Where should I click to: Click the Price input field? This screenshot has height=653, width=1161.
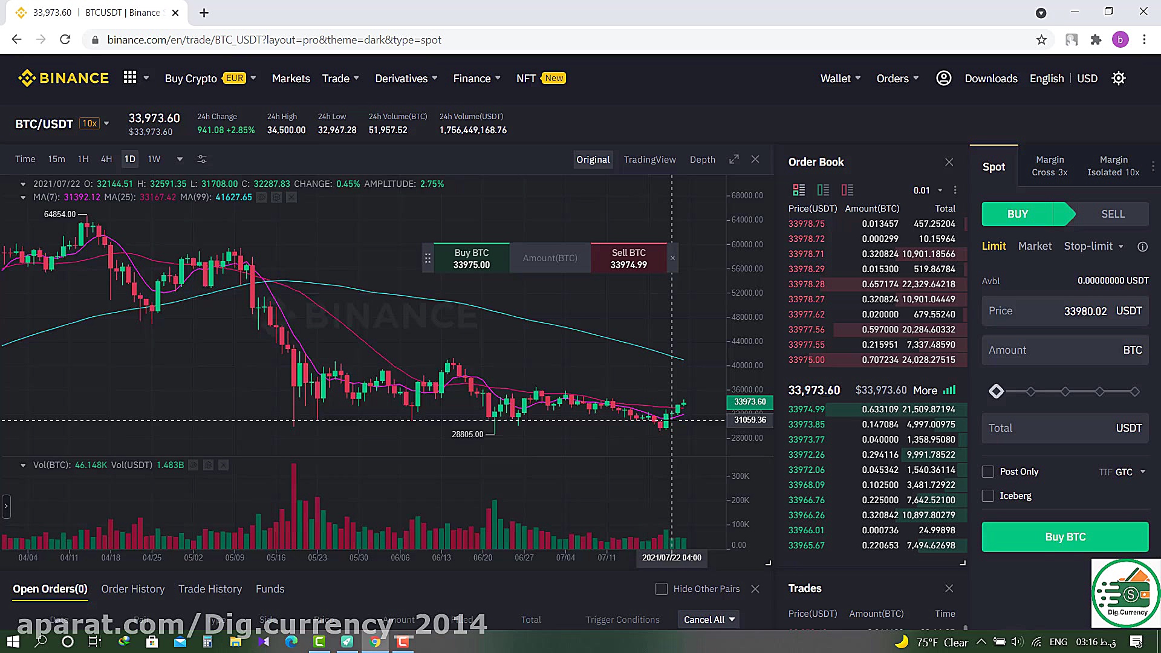[1065, 311]
